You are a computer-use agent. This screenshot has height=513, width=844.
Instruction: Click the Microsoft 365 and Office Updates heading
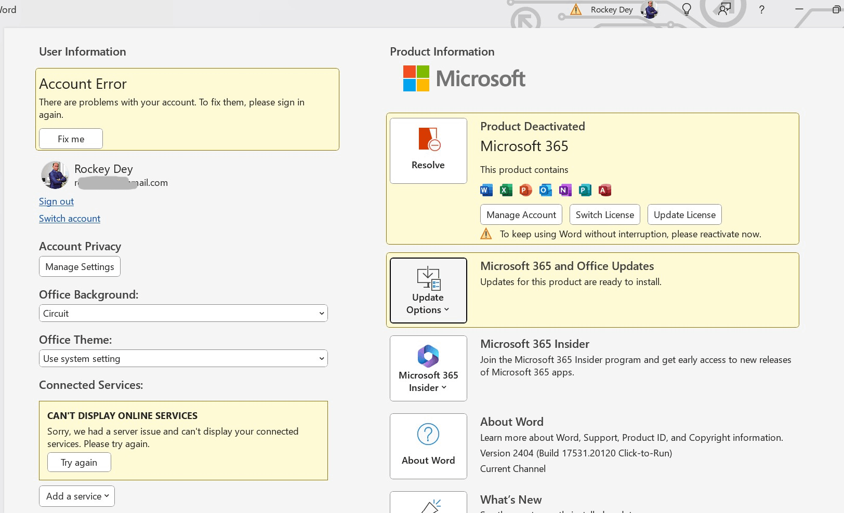[567, 266]
